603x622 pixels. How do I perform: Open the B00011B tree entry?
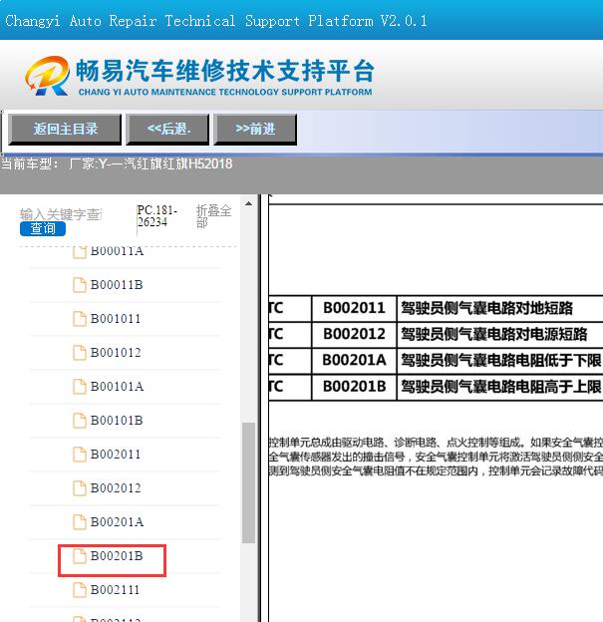coord(117,285)
